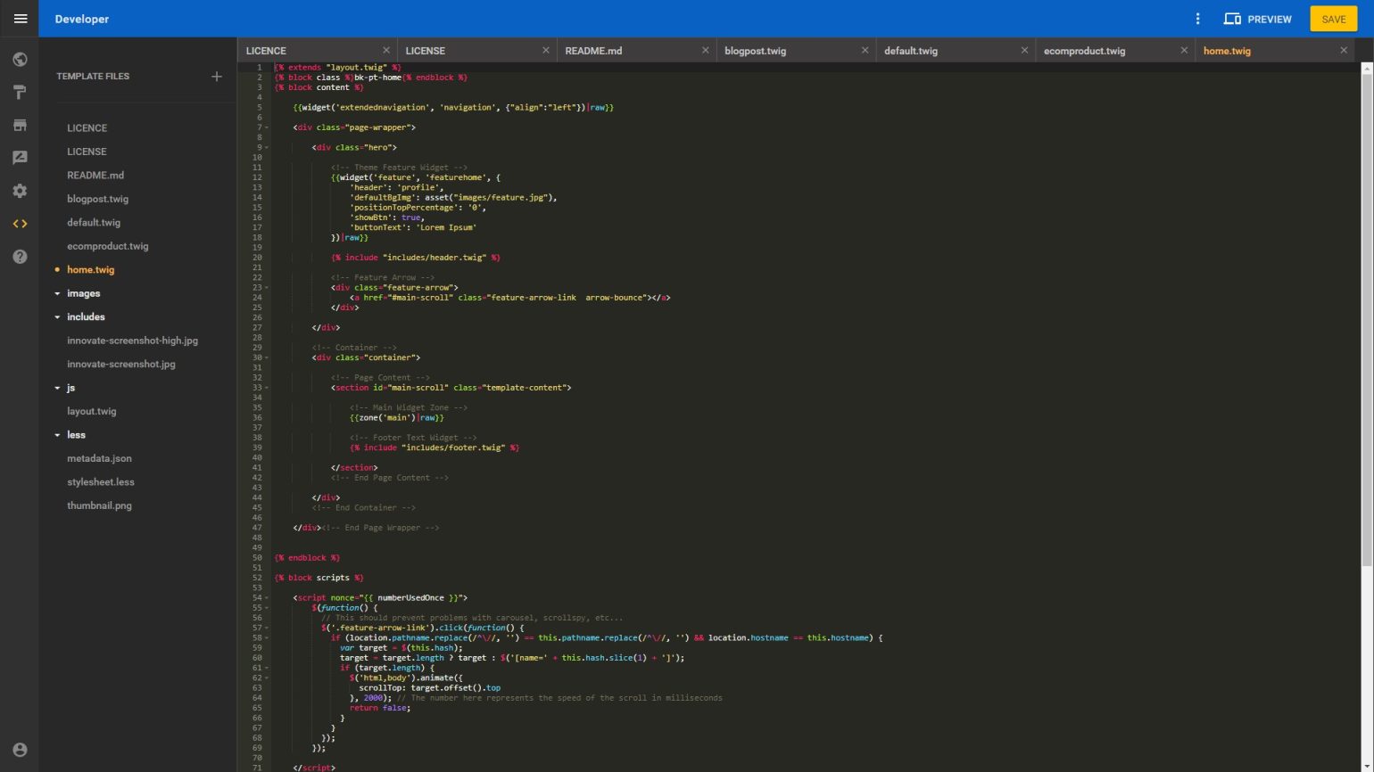Screen dimensions: 1374x772
Task: Open the help panel
Action: (20, 257)
